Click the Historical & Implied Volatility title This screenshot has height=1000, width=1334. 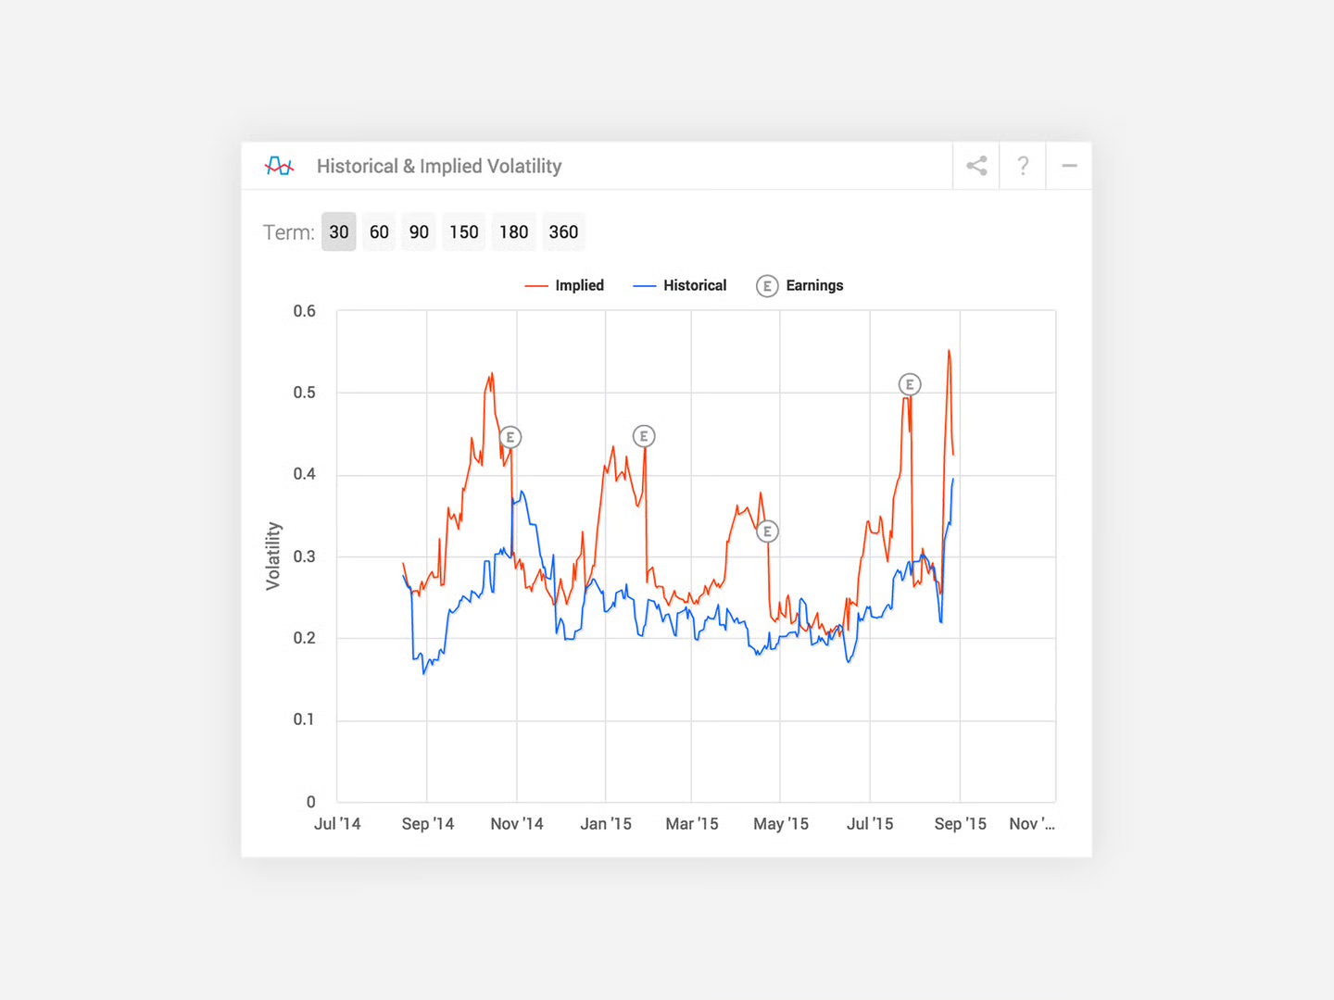click(439, 166)
